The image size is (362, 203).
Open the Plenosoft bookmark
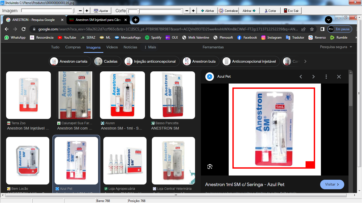tap(223, 38)
